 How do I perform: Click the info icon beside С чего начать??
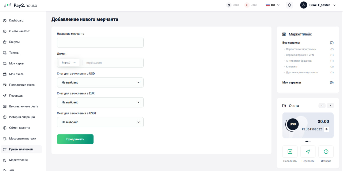pyautogui.click(x=5, y=31)
